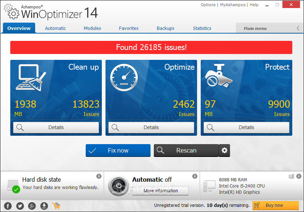Click the Hard disk state heading
The width and height of the screenshot is (304, 212).
point(41,180)
